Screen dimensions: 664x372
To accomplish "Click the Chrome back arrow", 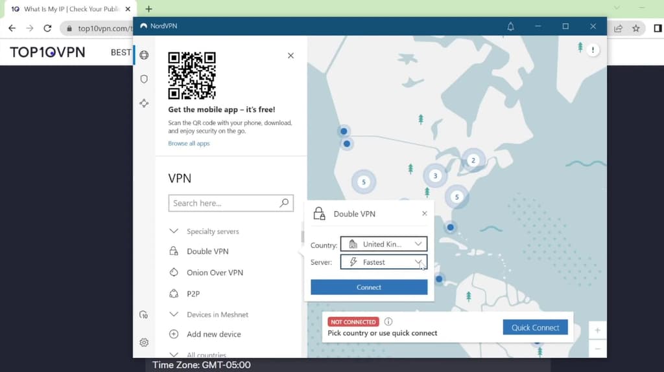I will [12, 28].
